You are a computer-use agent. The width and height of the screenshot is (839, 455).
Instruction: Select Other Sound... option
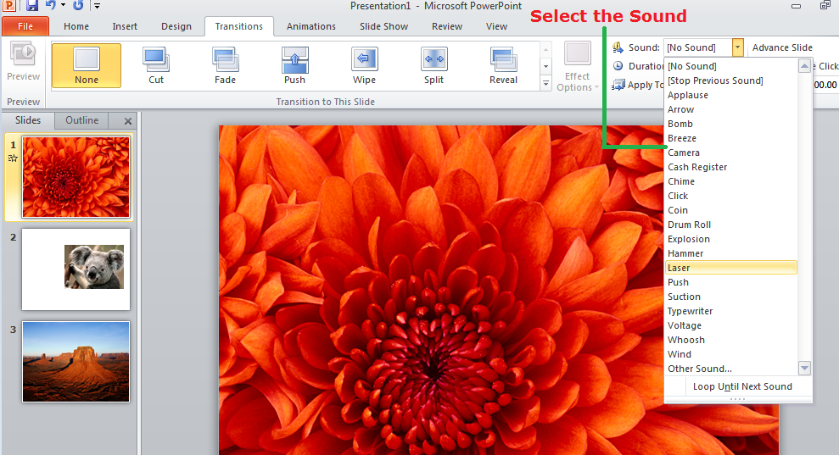coord(730,369)
